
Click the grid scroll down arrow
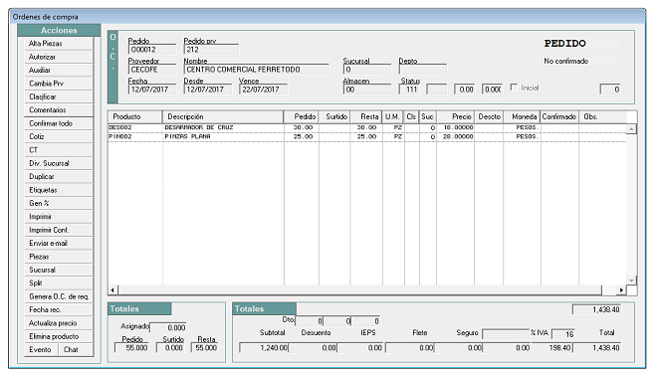[631, 281]
